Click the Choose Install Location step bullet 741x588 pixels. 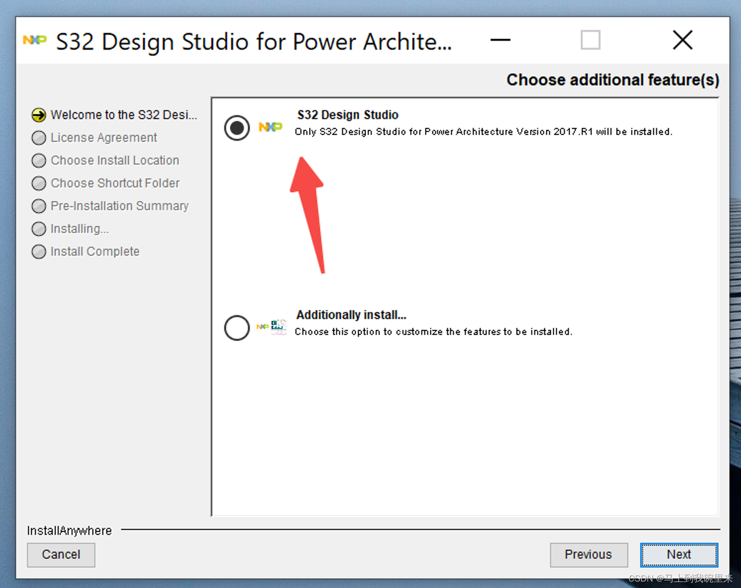point(39,160)
